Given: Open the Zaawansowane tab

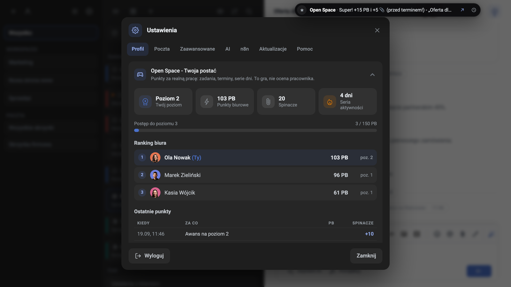Looking at the screenshot, I should point(197,49).
